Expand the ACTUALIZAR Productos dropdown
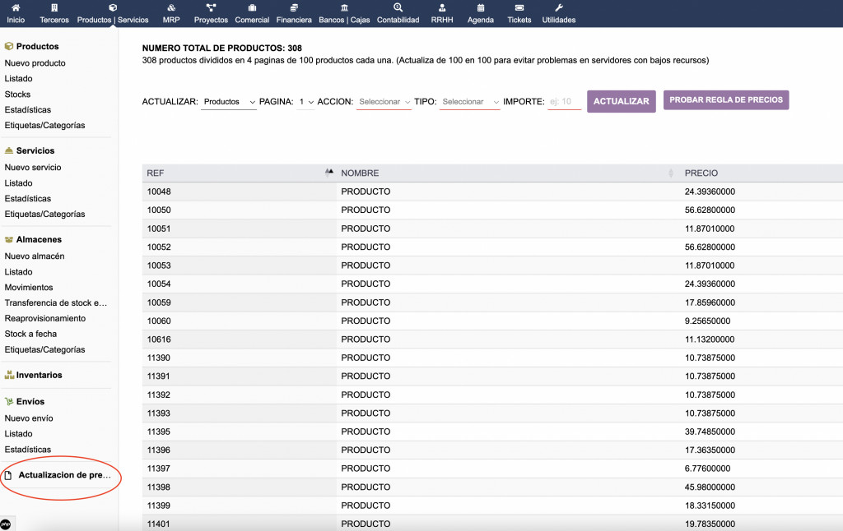 (229, 102)
